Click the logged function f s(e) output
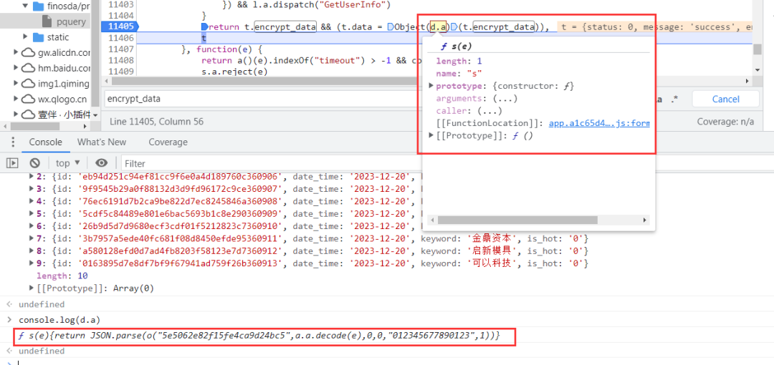Image resolution: width=774 pixels, height=365 pixels. pyautogui.click(x=259, y=336)
